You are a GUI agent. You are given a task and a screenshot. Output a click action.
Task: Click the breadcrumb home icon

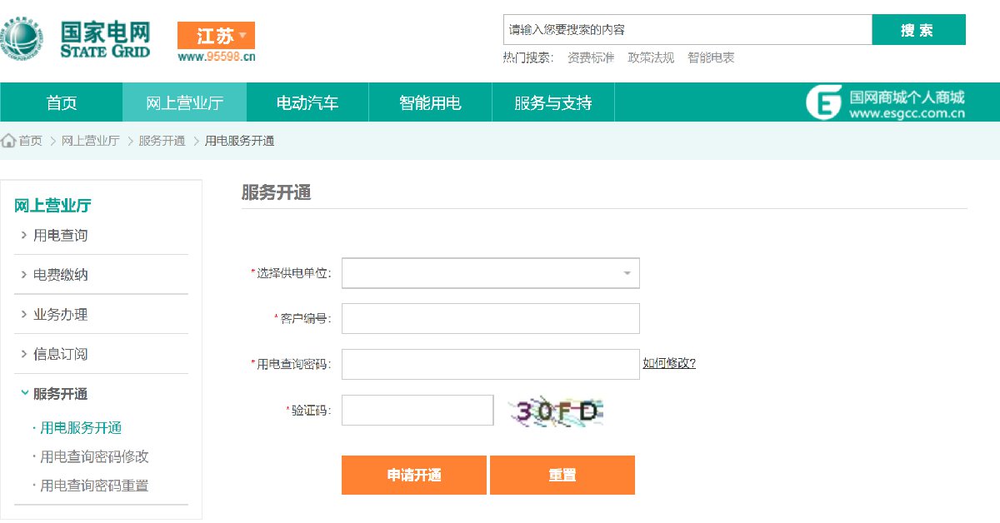8,141
